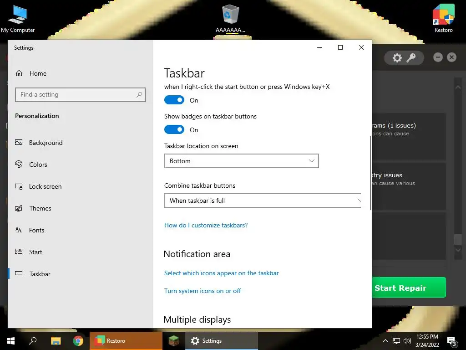Click the Background picture icon
466x350 pixels.
[x=19, y=142]
